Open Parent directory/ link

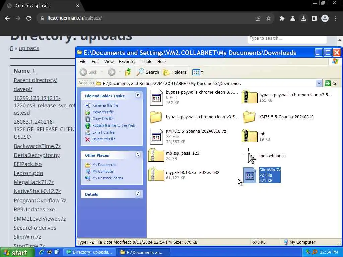(x=35, y=80)
